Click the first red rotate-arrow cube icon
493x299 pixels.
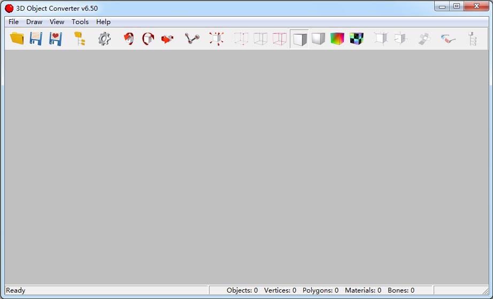[x=128, y=39]
